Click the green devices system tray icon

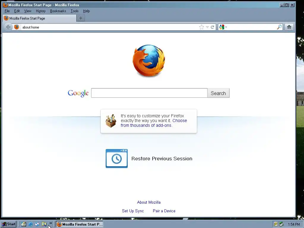(x=281, y=224)
